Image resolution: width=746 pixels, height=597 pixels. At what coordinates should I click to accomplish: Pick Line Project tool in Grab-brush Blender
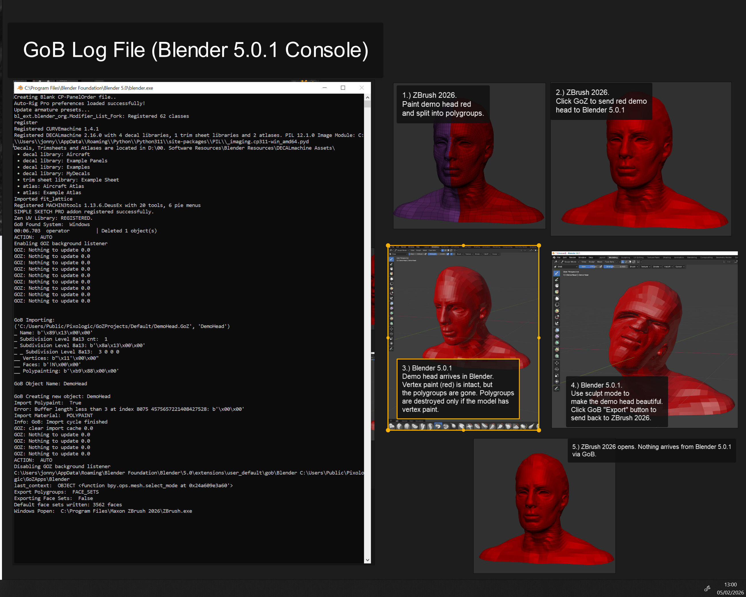[557, 323]
